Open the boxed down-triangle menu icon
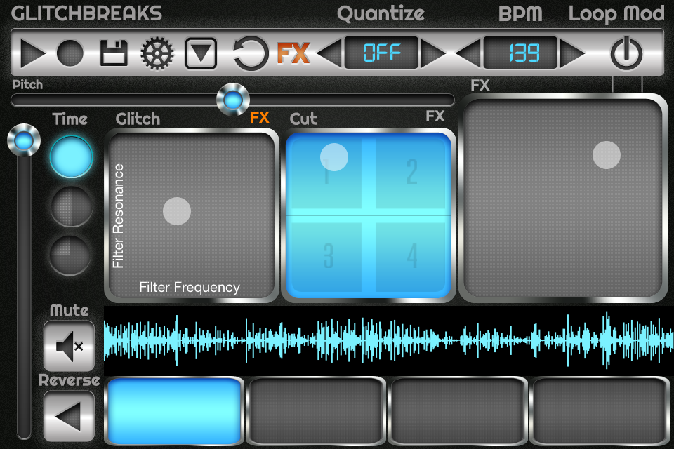Viewport: 674px width, 449px height. click(x=201, y=53)
